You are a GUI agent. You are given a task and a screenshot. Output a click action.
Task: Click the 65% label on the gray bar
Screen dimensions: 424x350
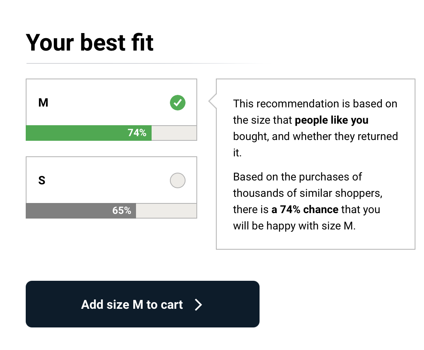tap(122, 211)
